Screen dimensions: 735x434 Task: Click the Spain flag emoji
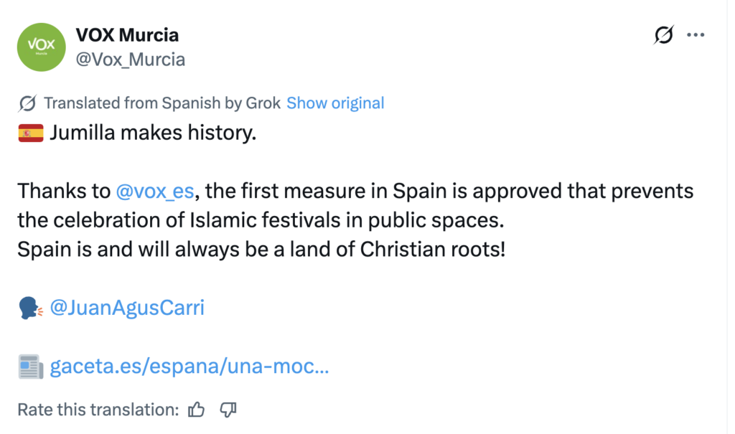pyautogui.click(x=31, y=133)
